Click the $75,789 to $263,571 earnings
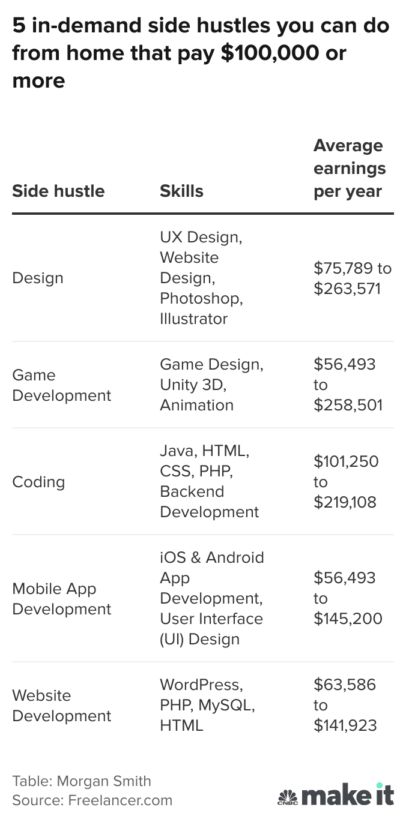The width and height of the screenshot is (406, 822). click(x=352, y=278)
